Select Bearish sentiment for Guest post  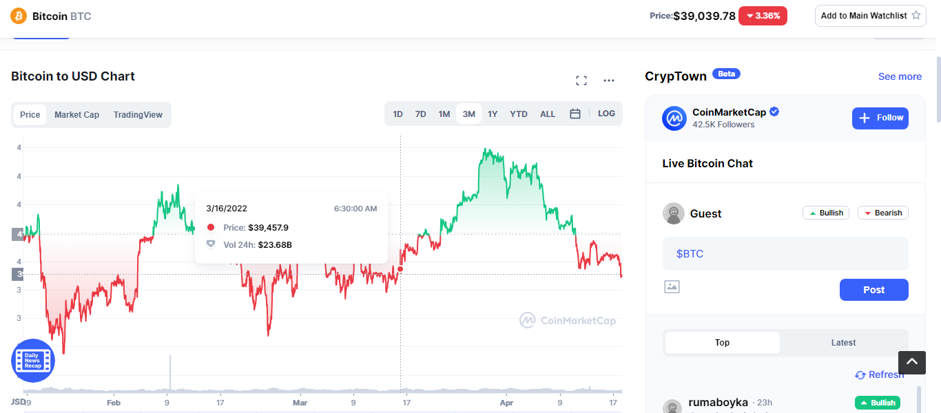coord(883,213)
